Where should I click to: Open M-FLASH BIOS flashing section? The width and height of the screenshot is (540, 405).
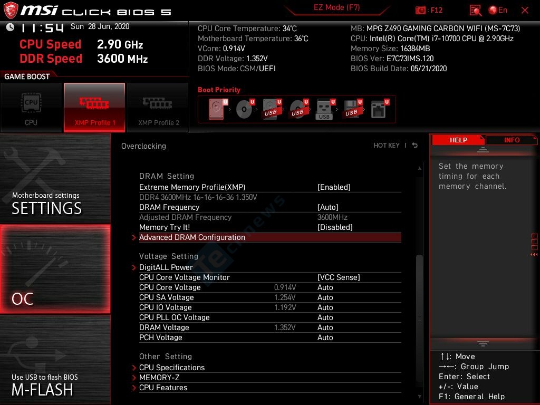(x=55, y=360)
